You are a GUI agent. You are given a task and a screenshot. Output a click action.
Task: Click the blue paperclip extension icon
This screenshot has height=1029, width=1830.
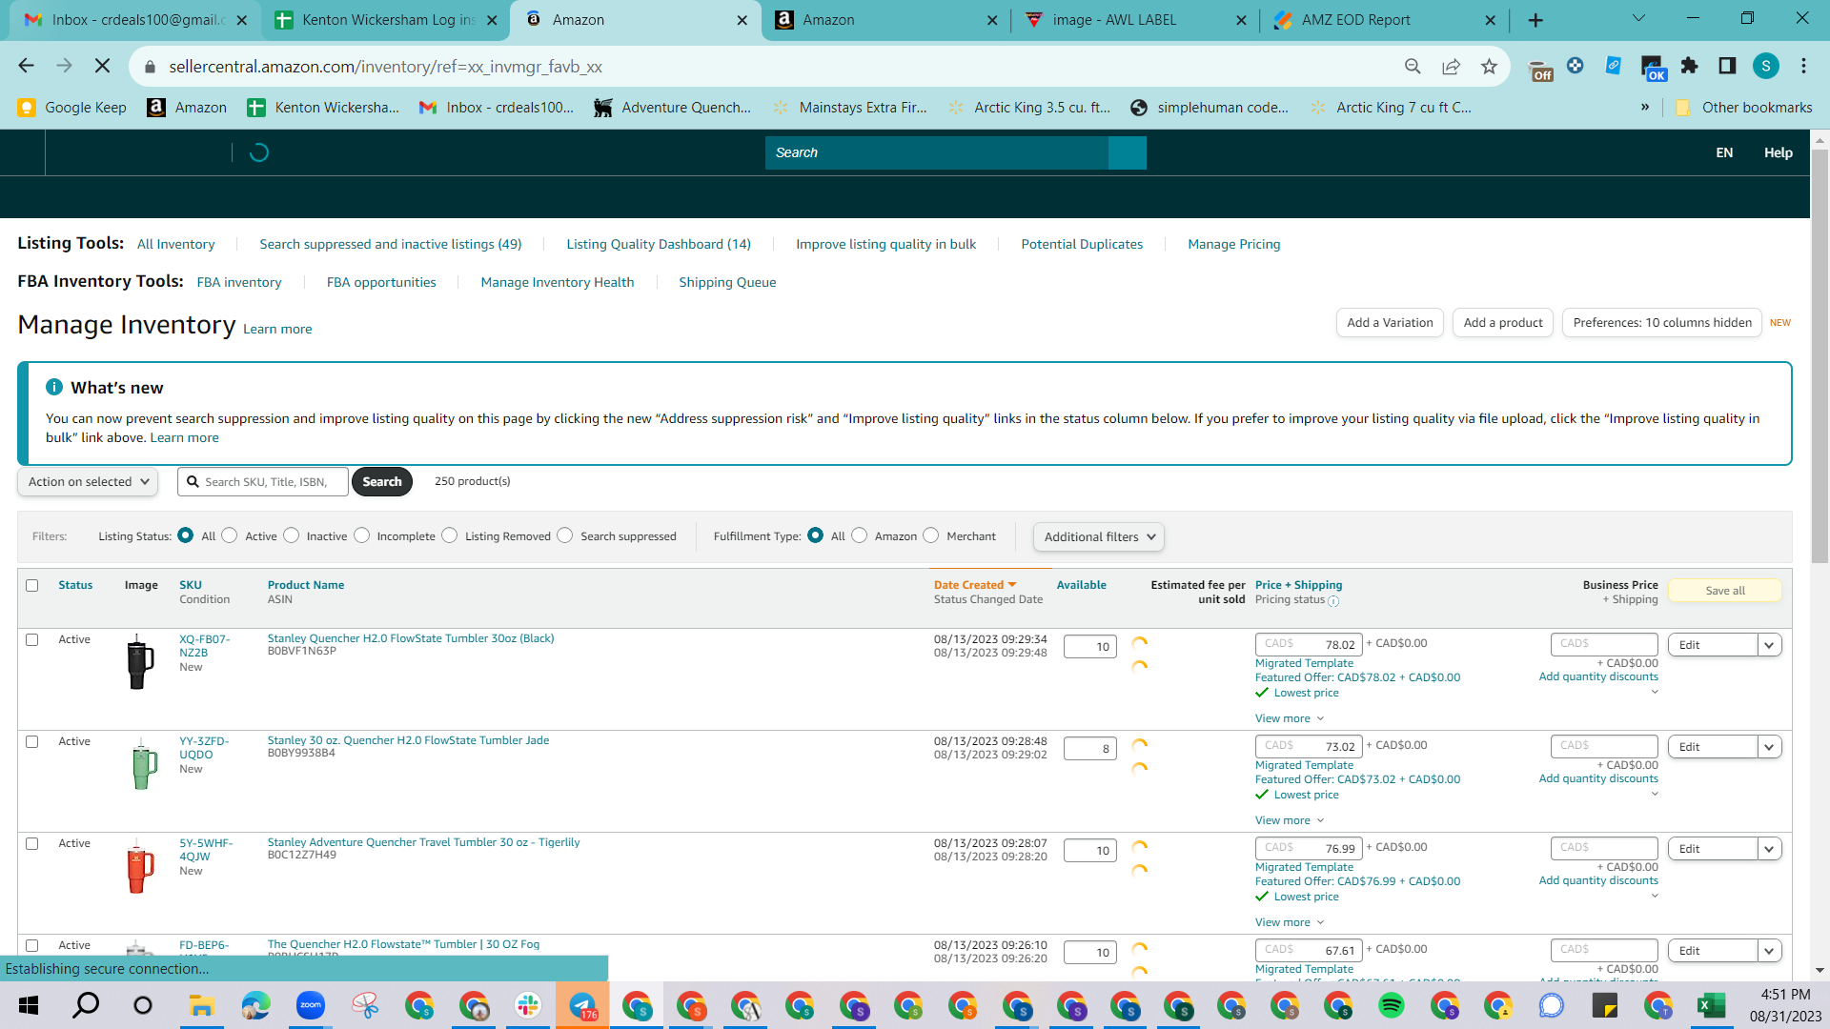1614,66
